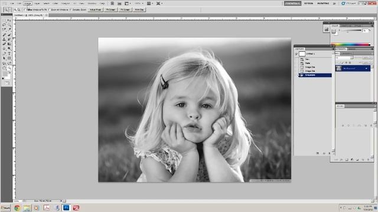Viewport: 378px width, 212px height.
Task: Select the Path Selection tool
Action: coord(4,58)
